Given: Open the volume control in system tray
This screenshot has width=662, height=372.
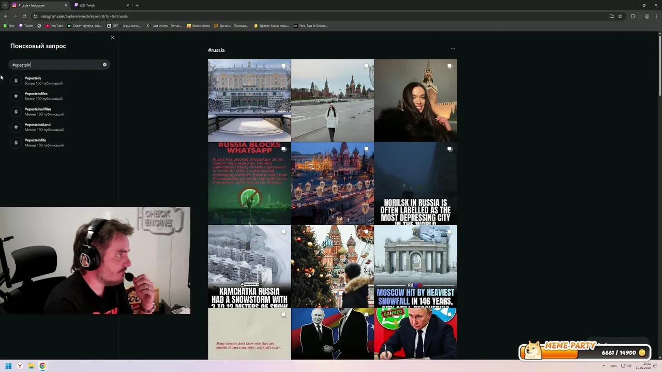Looking at the screenshot, I should pyautogui.click(x=629, y=366).
